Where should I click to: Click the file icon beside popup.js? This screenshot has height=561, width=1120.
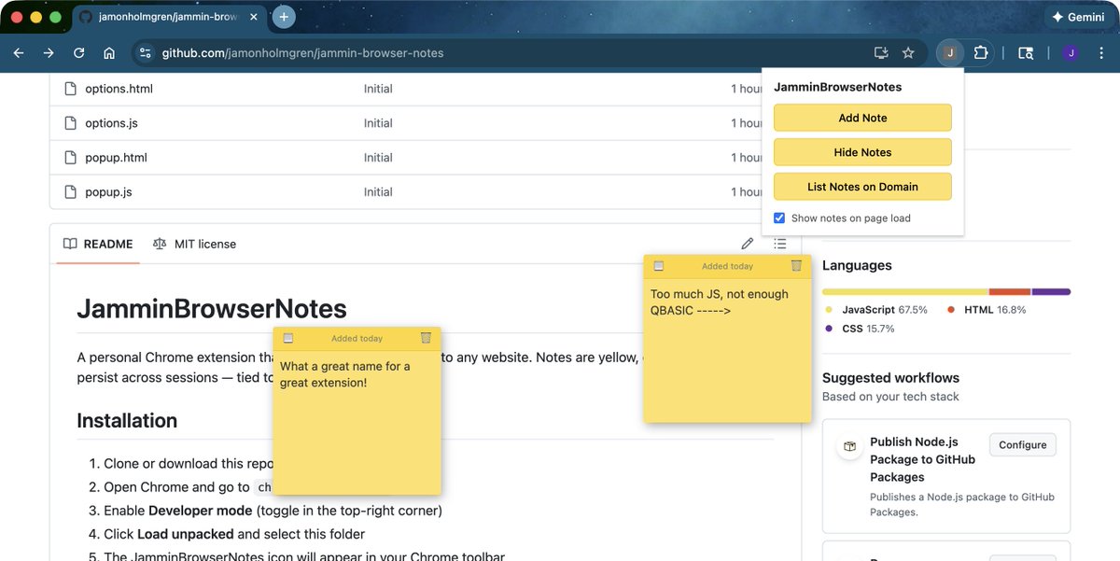pyautogui.click(x=70, y=192)
